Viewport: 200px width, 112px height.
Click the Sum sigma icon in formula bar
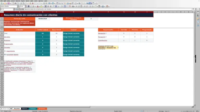click(19, 9)
